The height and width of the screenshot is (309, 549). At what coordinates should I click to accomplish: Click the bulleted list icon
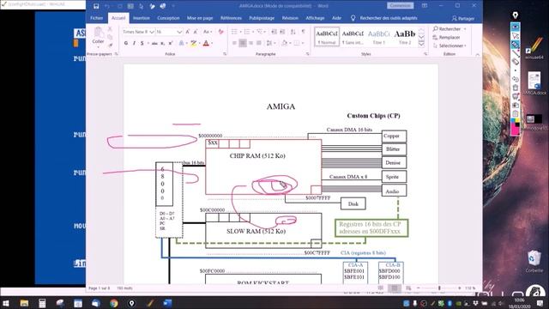pos(234,32)
